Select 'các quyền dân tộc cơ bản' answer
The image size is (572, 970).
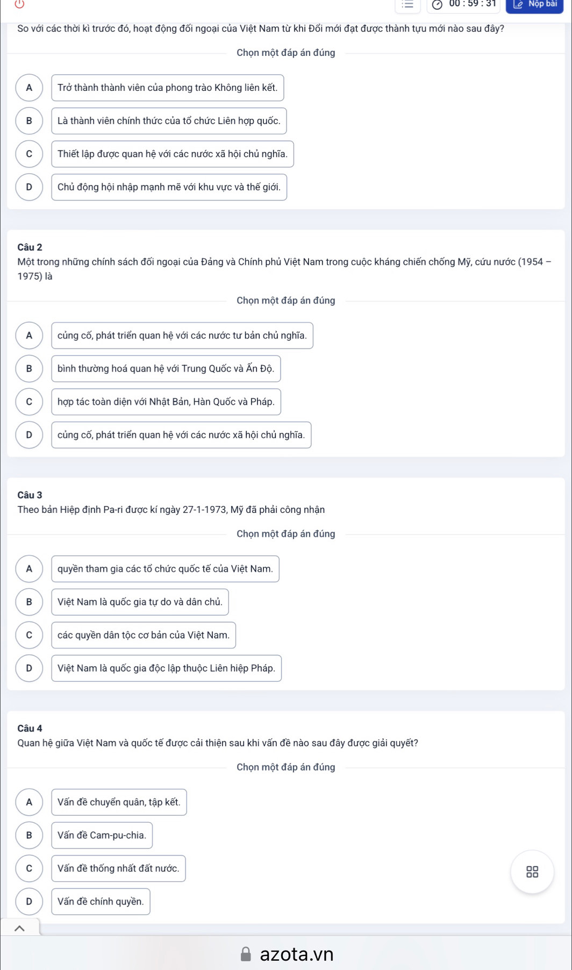pyautogui.click(x=144, y=635)
